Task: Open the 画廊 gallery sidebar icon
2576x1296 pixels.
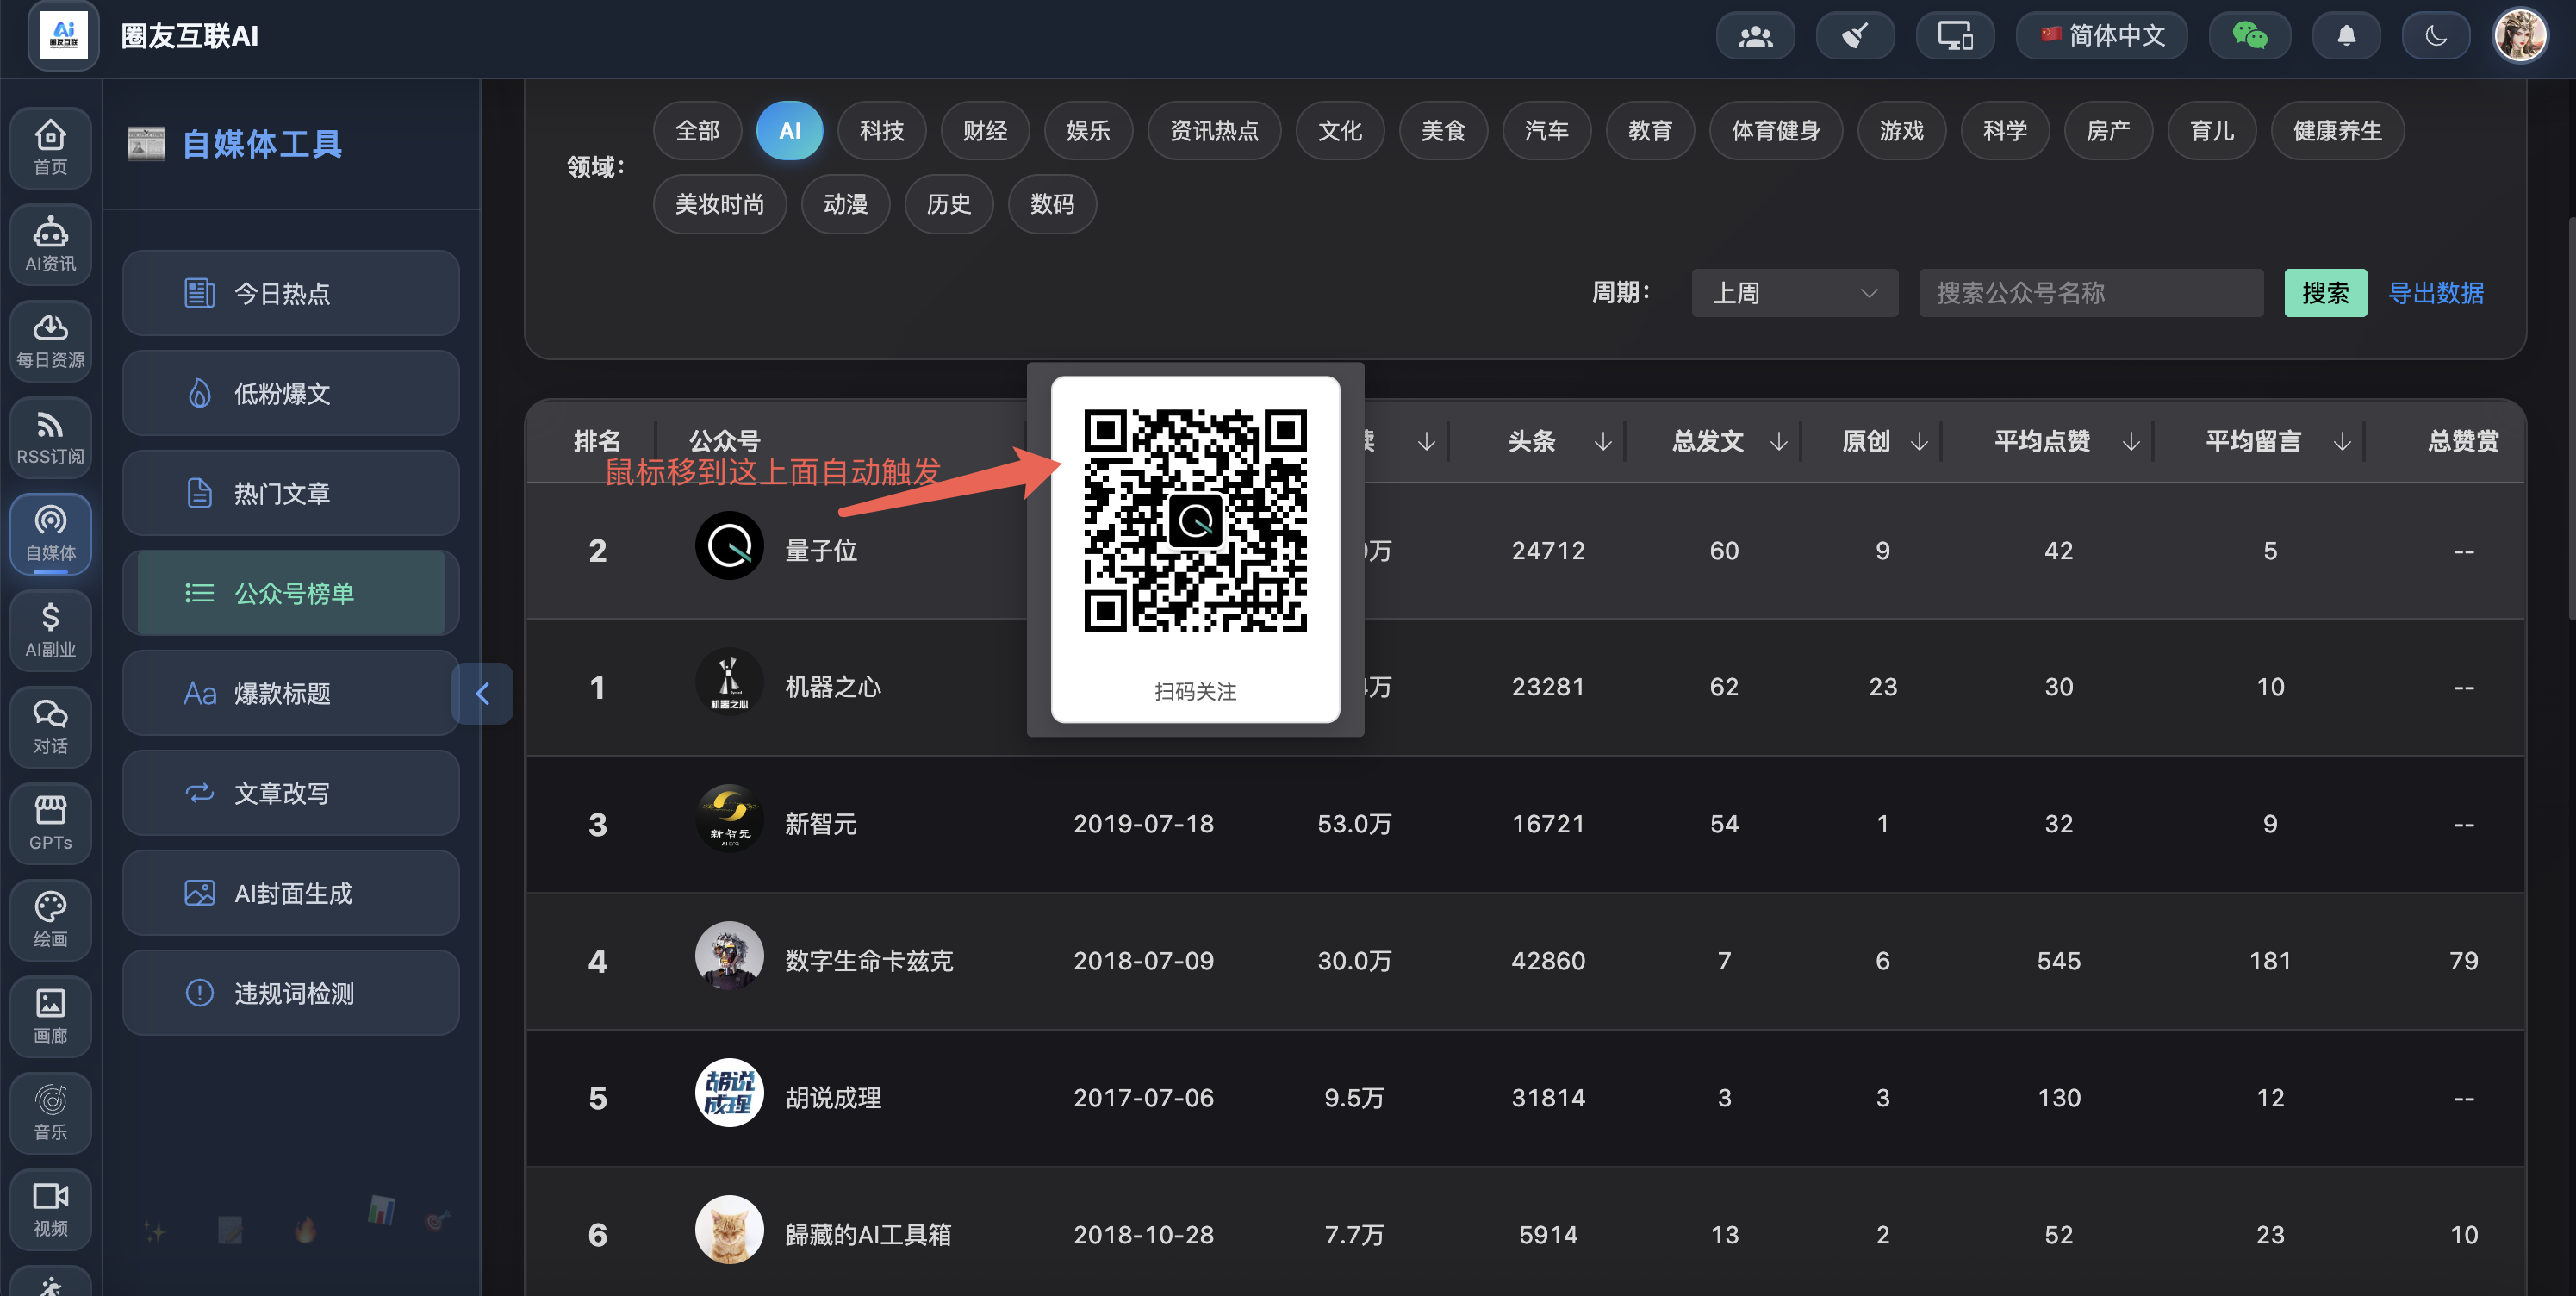Action: click(x=50, y=1016)
